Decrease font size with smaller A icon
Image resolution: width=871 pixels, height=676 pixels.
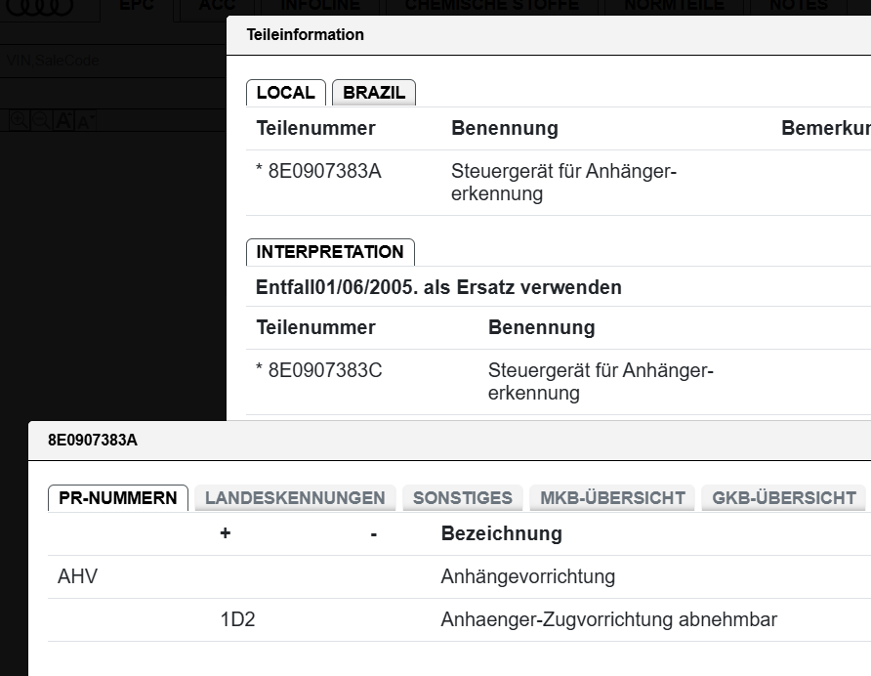(85, 120)
